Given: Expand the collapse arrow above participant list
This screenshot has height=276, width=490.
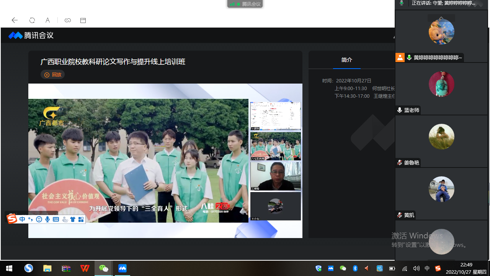Looking at the screenshot, I should point(441,18).
